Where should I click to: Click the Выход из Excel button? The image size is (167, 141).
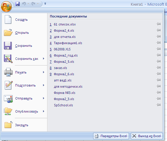(147, 136)
